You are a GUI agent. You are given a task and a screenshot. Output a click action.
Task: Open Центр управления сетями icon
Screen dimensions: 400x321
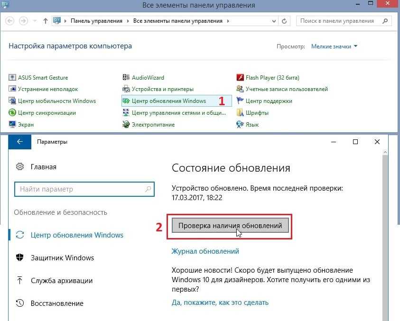tap(126, 112)
